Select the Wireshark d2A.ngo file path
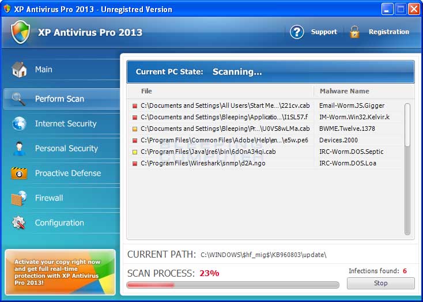This screenshot has height=302, width=423. pos(203,163)
